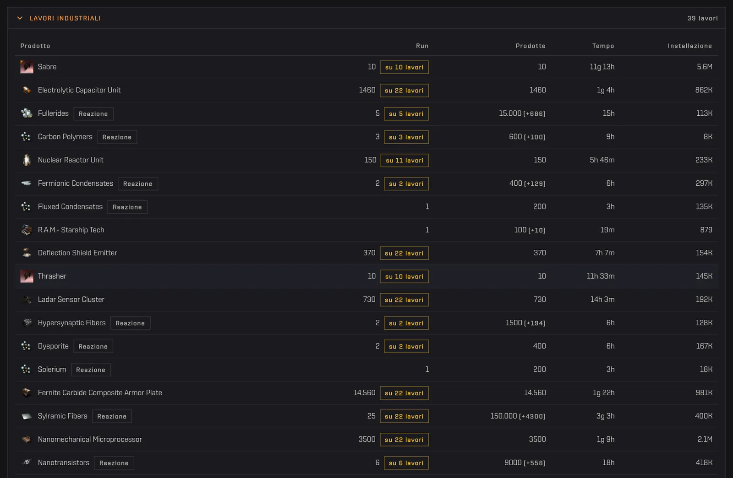This screenshot has height=478, width=733.
Task: Select the Nanomechanical Microprocessor name
Action: pyautogui.click(x=90, y=440)
